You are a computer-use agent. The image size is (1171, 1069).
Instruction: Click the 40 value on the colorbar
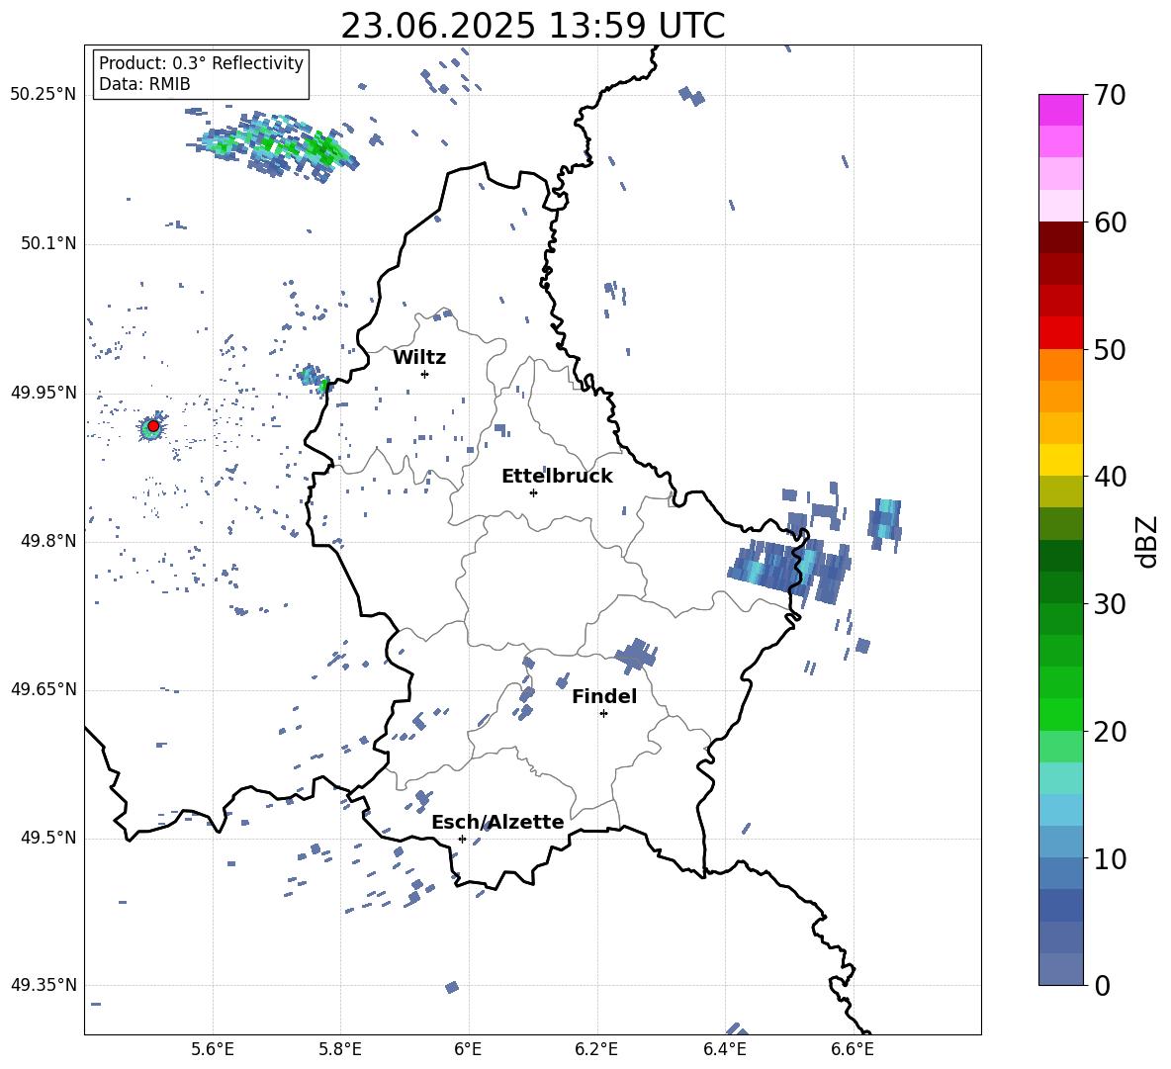(x=1110, y=477)
